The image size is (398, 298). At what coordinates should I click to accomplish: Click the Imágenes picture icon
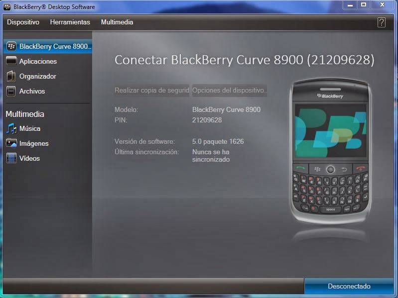[11, 143]
